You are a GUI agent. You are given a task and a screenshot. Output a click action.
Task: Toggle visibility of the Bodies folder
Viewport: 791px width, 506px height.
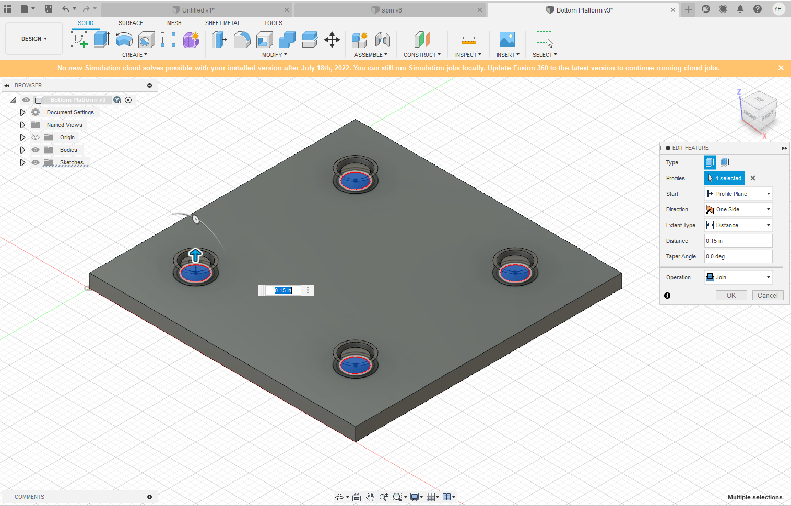tap(36, 150)
